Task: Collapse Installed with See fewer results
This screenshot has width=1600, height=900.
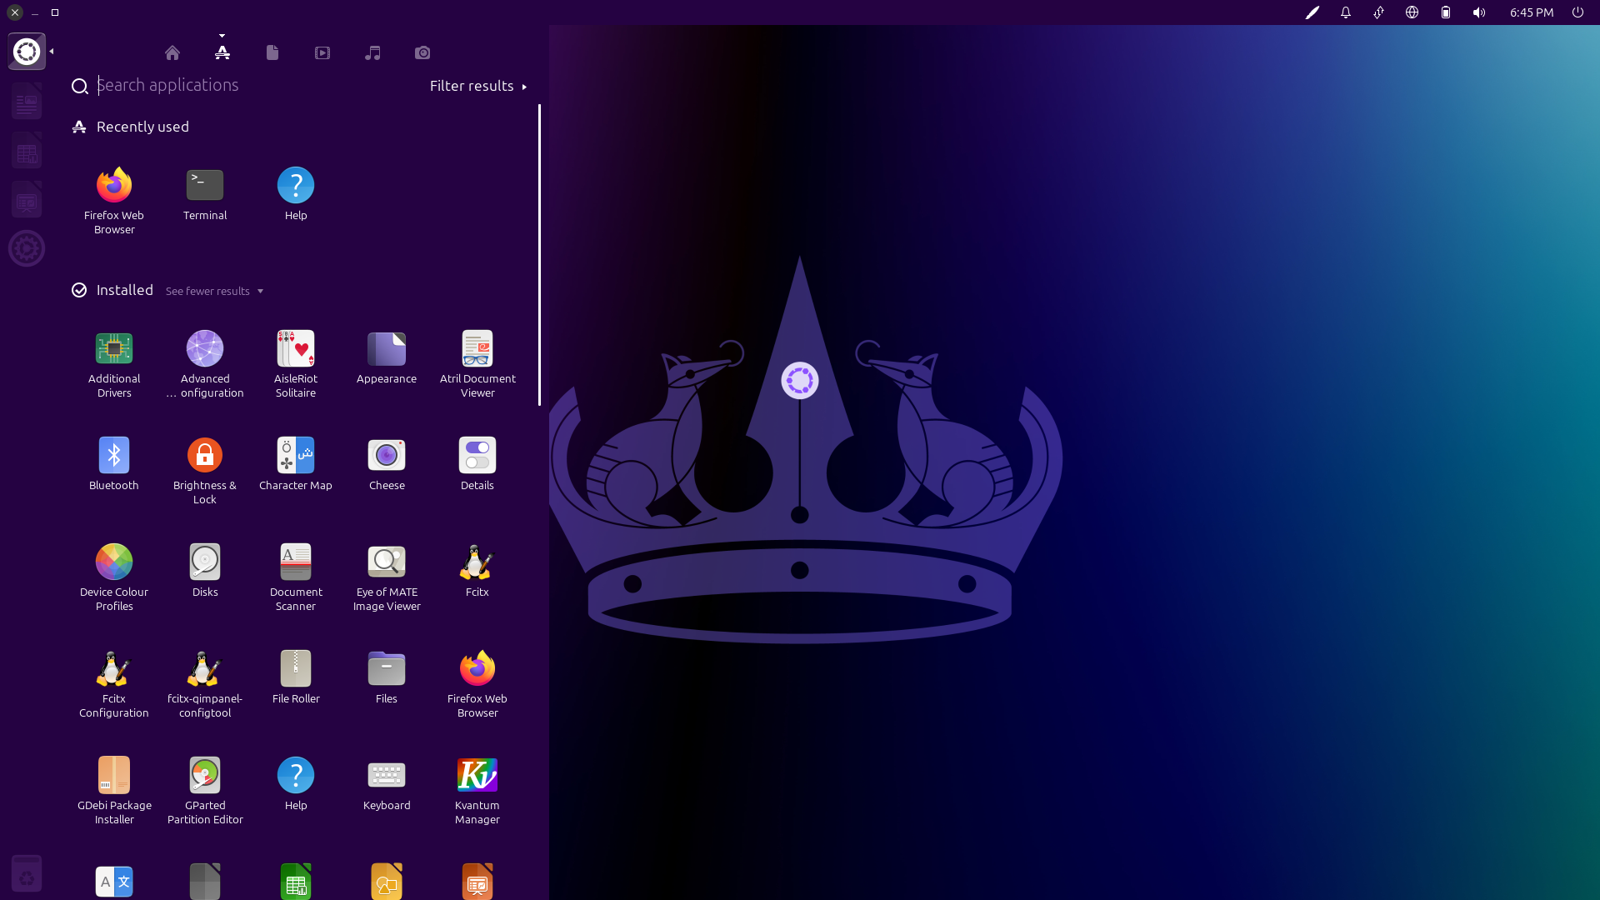Action: (214, 291)
